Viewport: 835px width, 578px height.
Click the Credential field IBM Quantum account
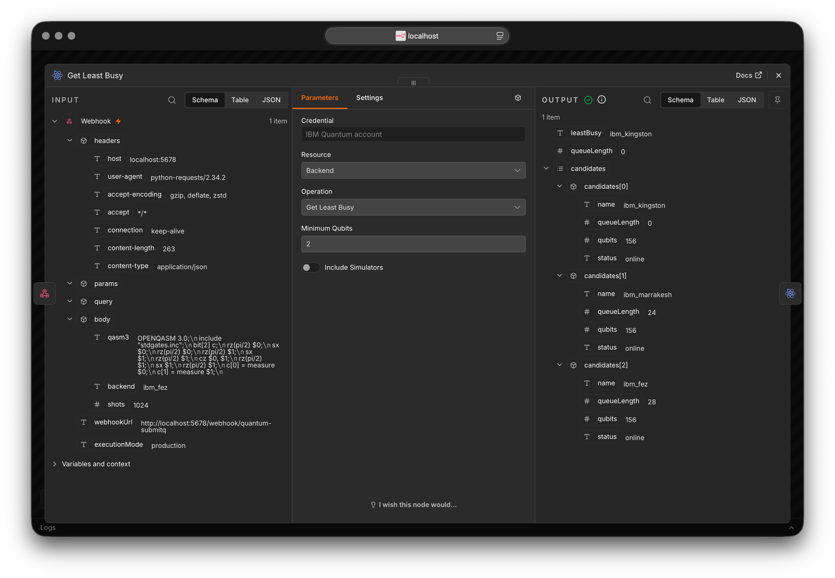coord(413,134)
